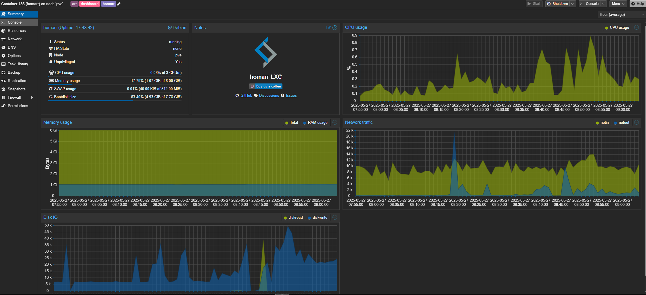Open Backup in the sidebar
This screenshot has width=646, height=295.
point(19,72)
